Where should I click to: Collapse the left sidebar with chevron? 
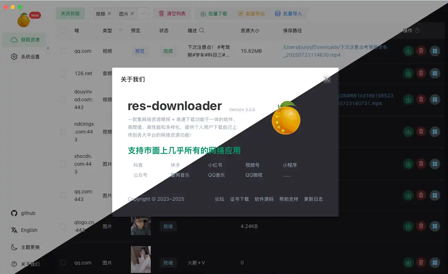(x=48, y=48)
